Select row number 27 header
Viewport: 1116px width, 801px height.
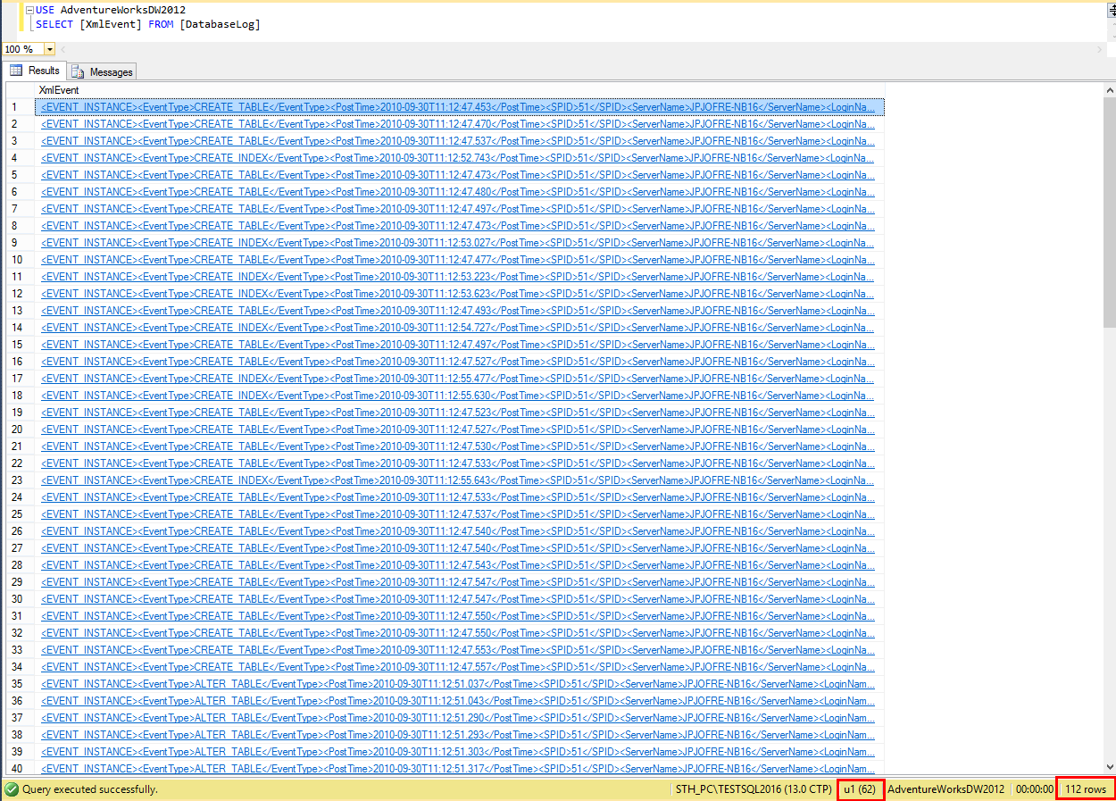tap(21, 548)
